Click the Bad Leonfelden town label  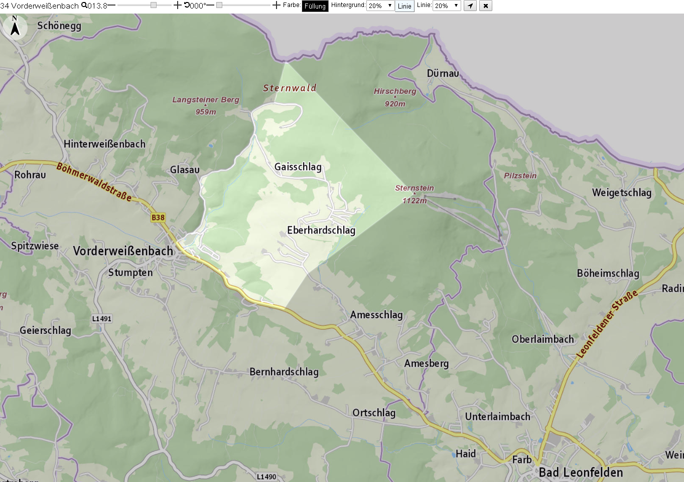581,472
